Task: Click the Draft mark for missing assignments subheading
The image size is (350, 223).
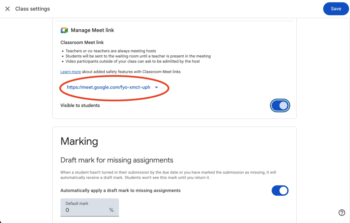Action: coord(117,160)
